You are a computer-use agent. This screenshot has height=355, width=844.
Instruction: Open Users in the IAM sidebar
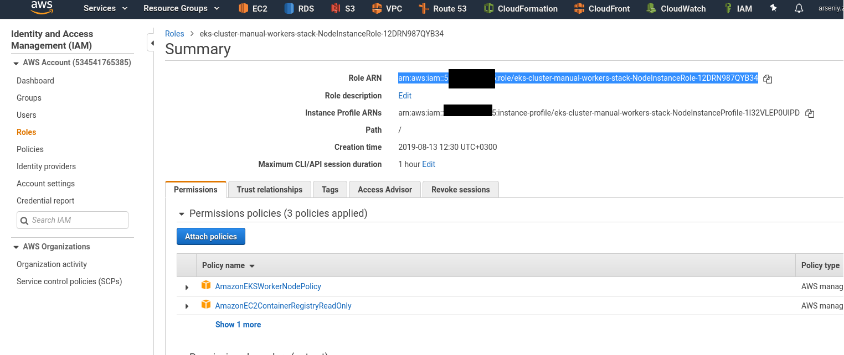coord(27,115)
